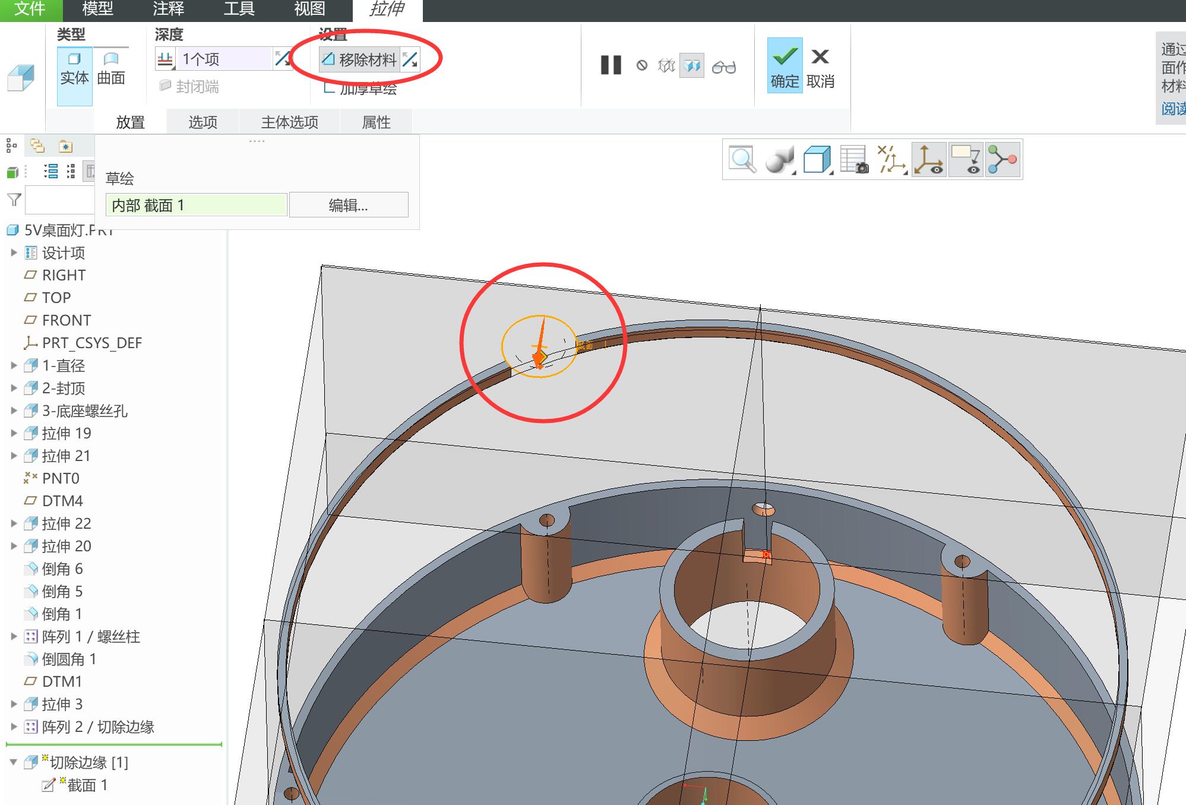Switch to the 视图 ribbon tab
Screen dimensions: 1186x805
point(310,10)
